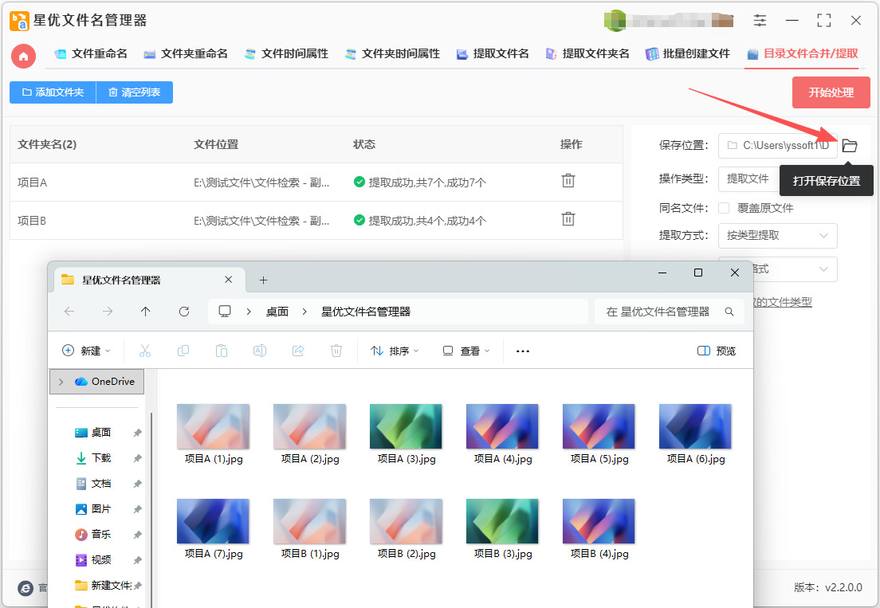Toggle the 预览 preview pane
The height and width of the screenshot is (608, 880).
click(716, 351)
